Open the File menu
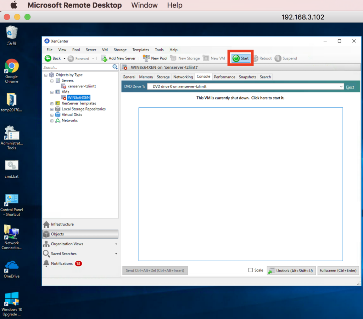Viewport: 363px width, 319px height. tap(49, 50)
